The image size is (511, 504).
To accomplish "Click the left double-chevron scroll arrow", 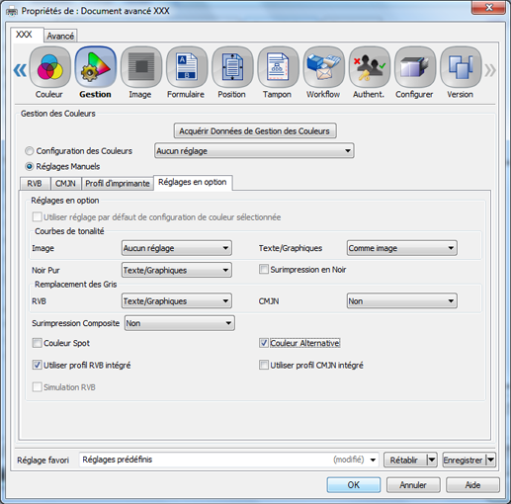I will click(20, 70).
